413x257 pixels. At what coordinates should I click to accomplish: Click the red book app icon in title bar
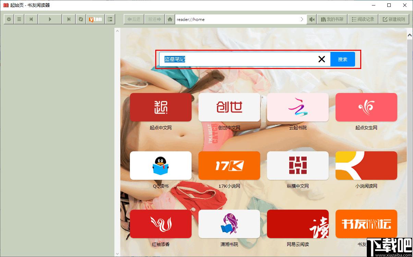click(x=5, y=5)
